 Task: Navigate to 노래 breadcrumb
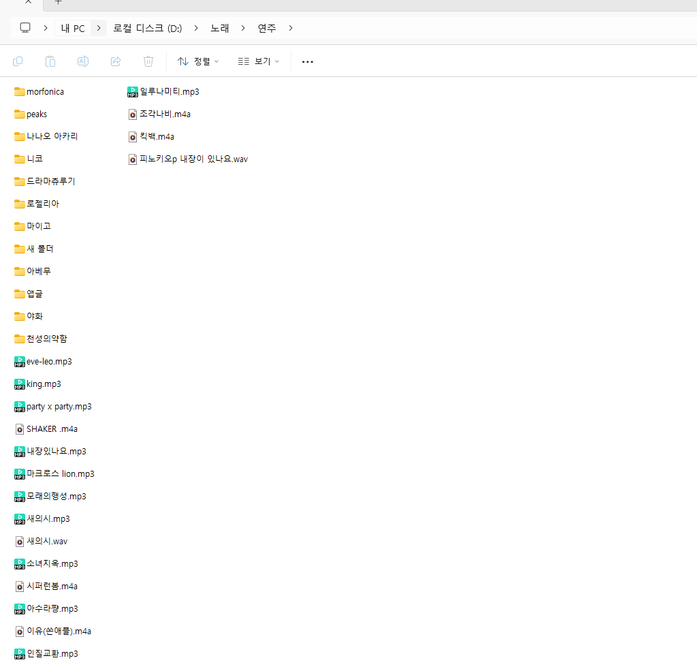pos(220,28)
